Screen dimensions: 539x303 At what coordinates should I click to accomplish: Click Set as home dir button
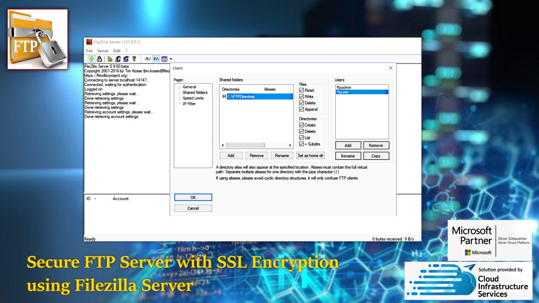[311, 156]
